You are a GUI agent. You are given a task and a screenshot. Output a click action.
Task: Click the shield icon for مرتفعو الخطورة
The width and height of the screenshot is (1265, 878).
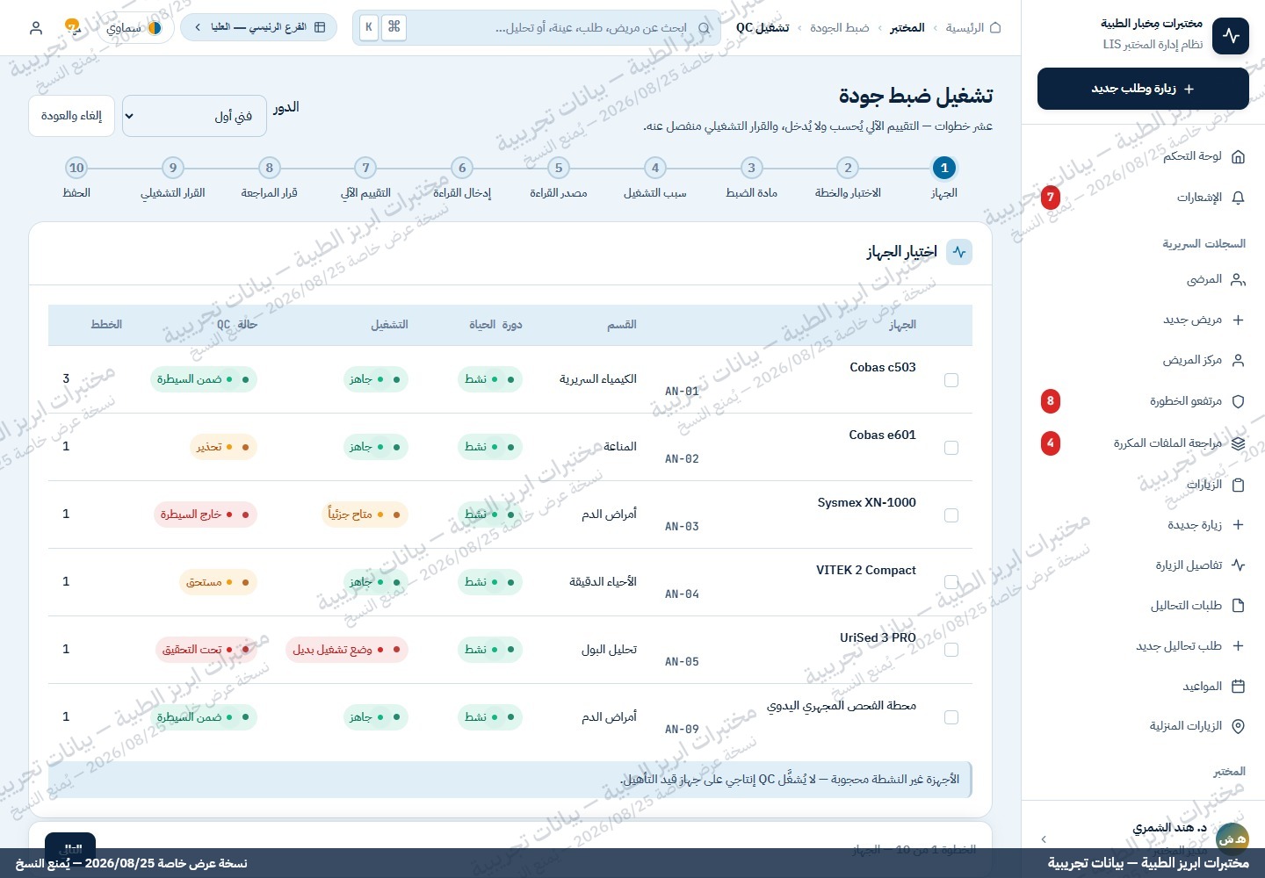[1238, 401]
